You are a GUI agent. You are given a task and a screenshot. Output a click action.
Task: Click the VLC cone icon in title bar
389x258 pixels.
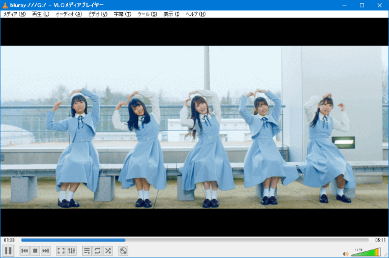[5, 5]
